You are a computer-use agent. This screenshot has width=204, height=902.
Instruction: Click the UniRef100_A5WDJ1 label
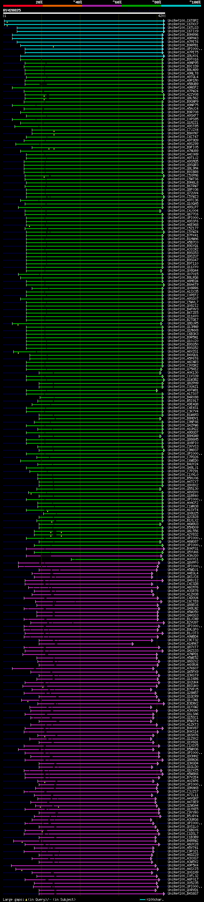[x=183, y=570]
